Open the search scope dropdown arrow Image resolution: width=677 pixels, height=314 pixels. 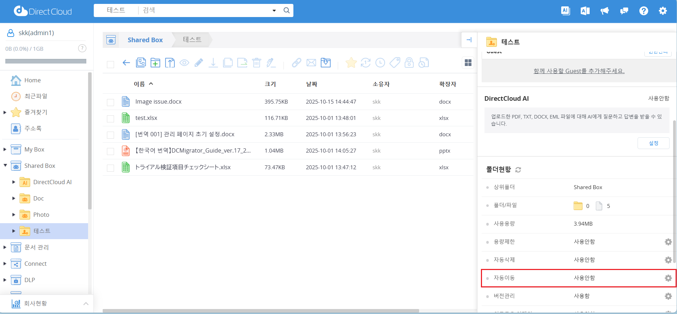(x=274, y=11)
